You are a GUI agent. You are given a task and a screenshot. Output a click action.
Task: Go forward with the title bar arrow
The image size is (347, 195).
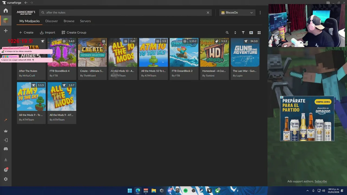click(31, 2)
